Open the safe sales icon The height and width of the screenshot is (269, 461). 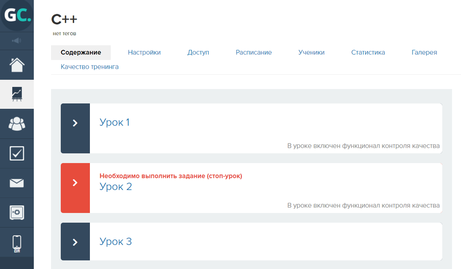click(x=17, y=212)
